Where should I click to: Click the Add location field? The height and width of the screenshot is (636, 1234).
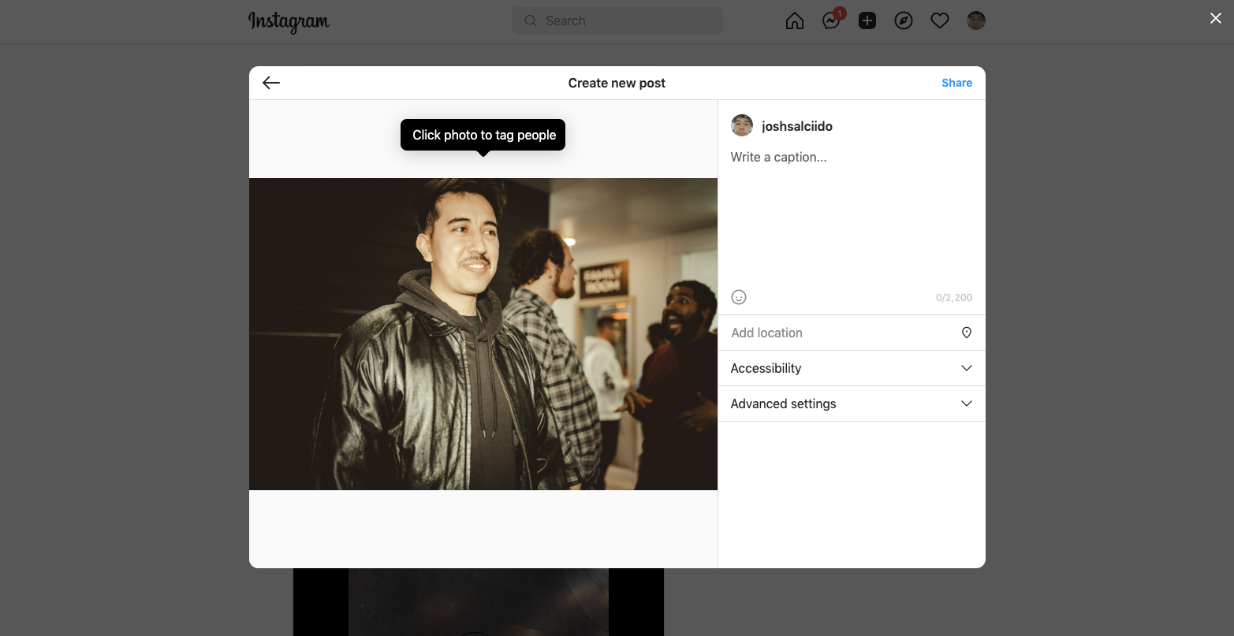tap(852, 333)
